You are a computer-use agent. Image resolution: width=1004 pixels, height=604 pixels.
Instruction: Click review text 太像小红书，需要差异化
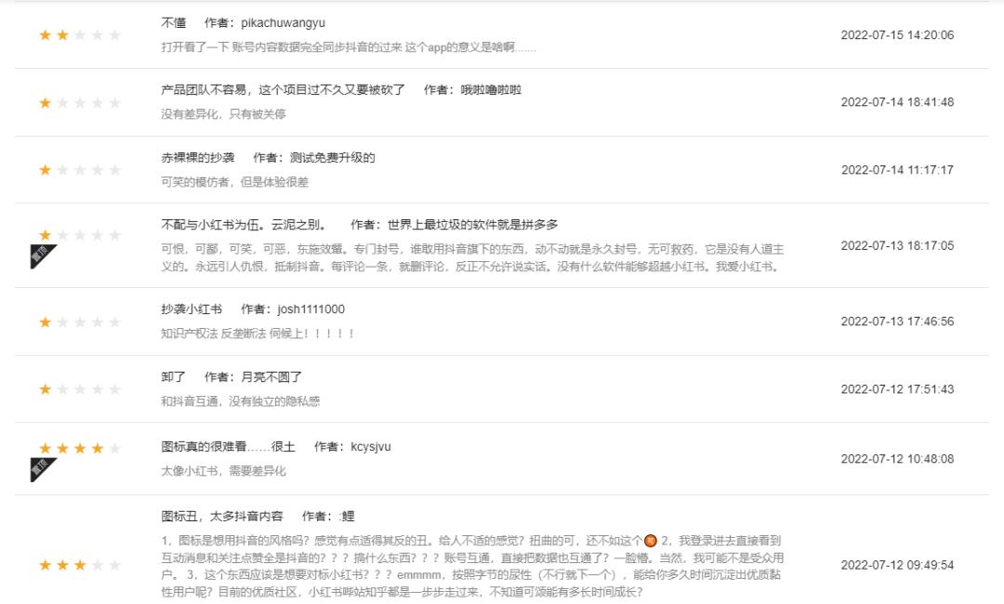pyautogui.click(x=223, y=471)
